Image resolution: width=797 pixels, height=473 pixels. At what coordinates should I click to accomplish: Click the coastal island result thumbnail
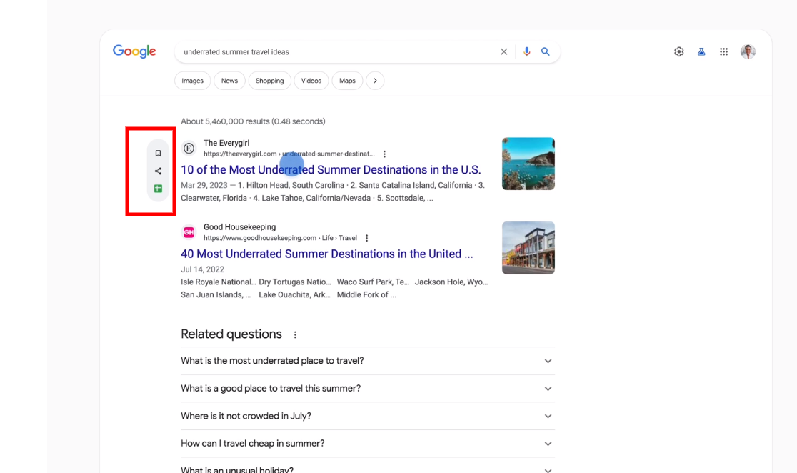pos(528,164)
